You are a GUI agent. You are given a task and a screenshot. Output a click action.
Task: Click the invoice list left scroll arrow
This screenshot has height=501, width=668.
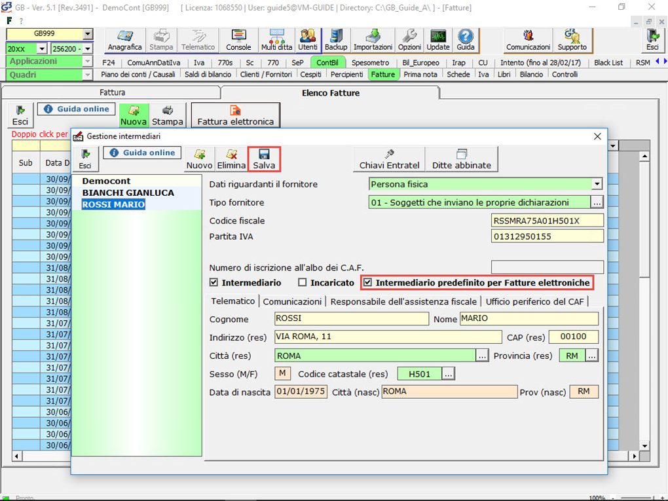tap(17, 456)
